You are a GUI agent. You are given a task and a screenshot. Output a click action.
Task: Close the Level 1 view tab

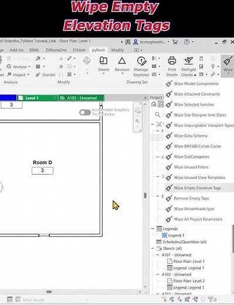pos(55,98)
